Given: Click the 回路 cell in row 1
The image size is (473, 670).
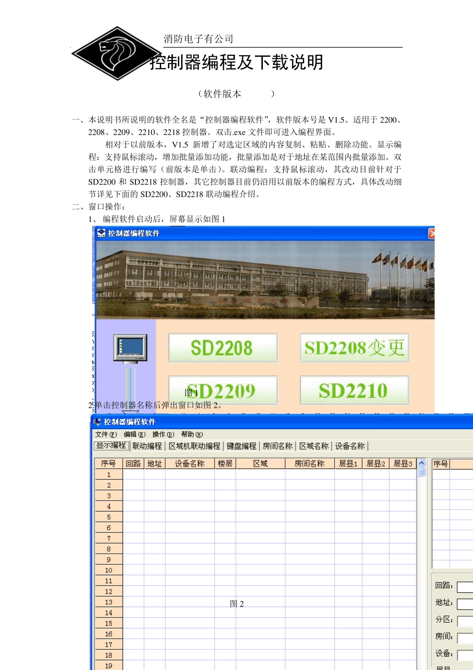Looking at the screenshot, I should click(x=133, y=475).
